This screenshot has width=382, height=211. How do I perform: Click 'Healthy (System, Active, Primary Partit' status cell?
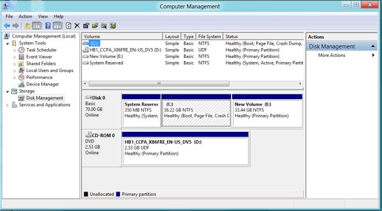(264, 63)
